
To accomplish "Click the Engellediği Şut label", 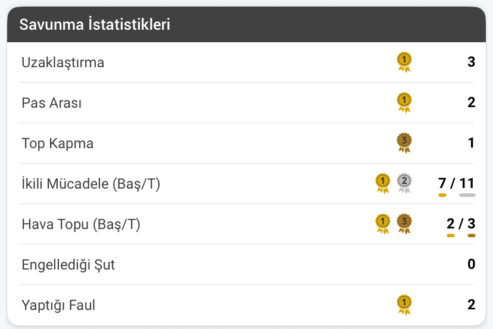I will click(x=68, y=265).
